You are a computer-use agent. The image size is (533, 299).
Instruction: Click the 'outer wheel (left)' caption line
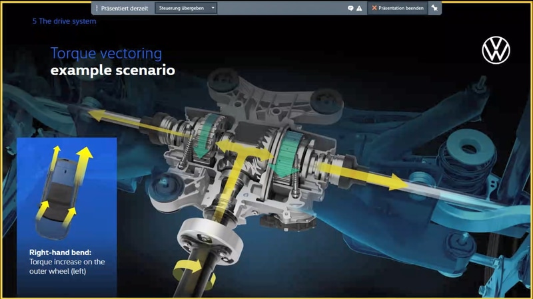coord(57,271)
